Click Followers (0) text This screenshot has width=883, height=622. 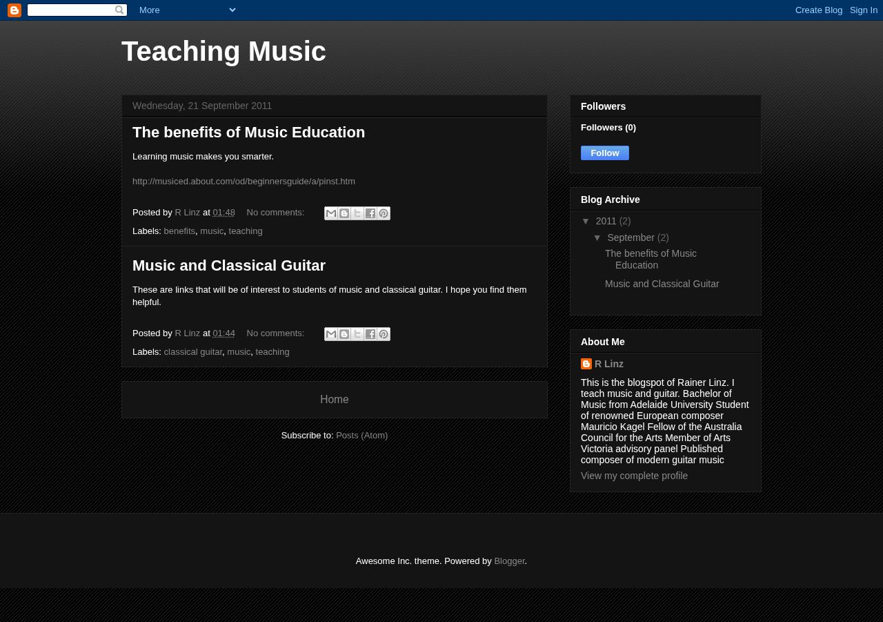pyautogui.click(x=608, y=128)
